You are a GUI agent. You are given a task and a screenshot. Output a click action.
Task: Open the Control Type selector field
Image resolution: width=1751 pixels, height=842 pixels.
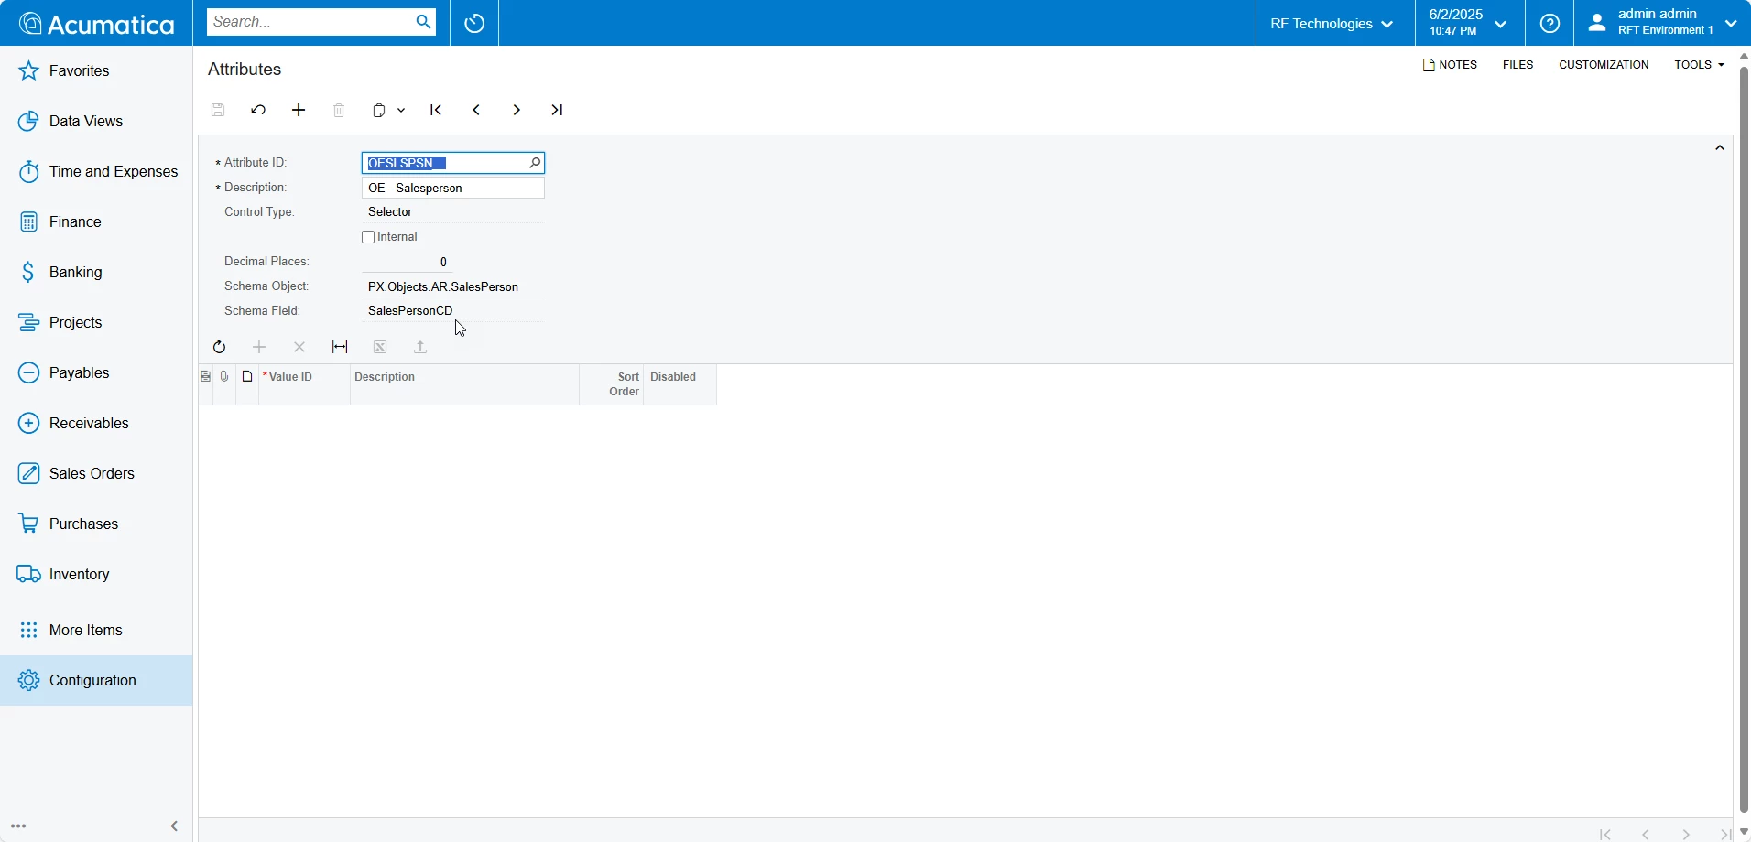tap(453, 212)
